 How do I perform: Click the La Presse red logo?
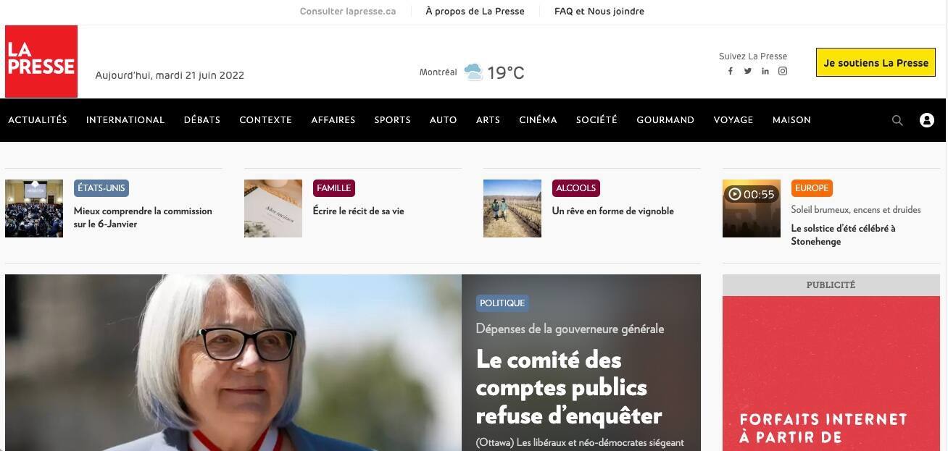(x=41, y=62)
